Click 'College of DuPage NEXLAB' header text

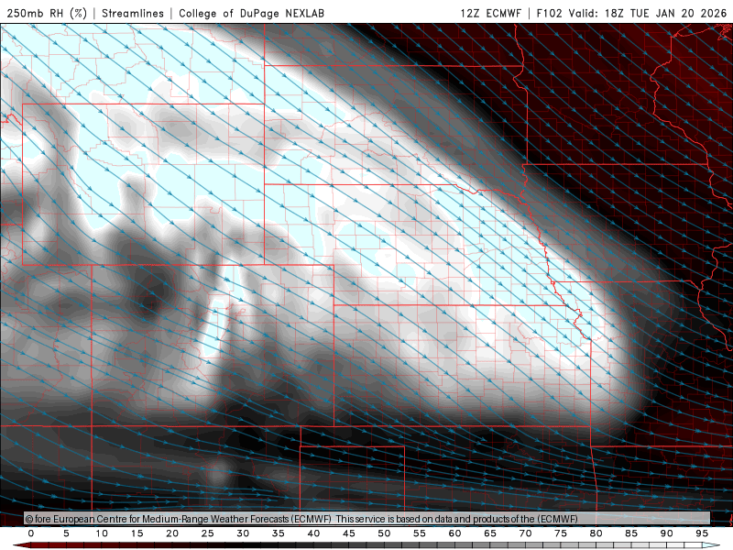pos(251,13)
